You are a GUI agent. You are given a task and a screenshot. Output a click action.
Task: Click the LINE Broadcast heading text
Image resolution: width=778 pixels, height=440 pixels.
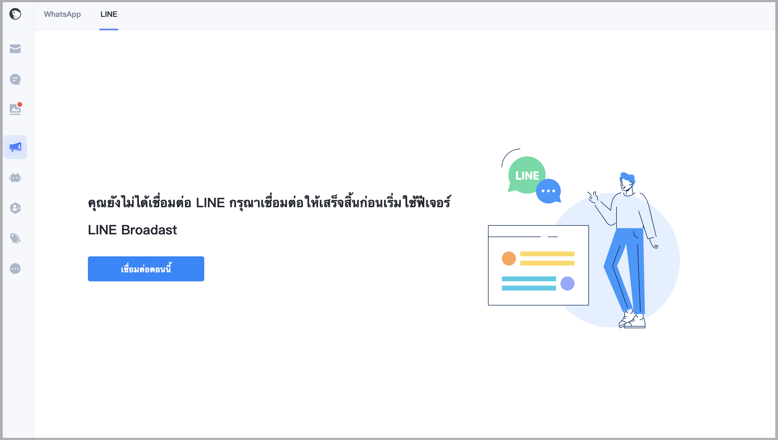coord(132,230)
